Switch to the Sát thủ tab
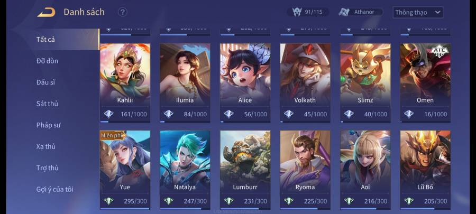Image resolution: width=476 pixels, height=214 pixels. 47,104
